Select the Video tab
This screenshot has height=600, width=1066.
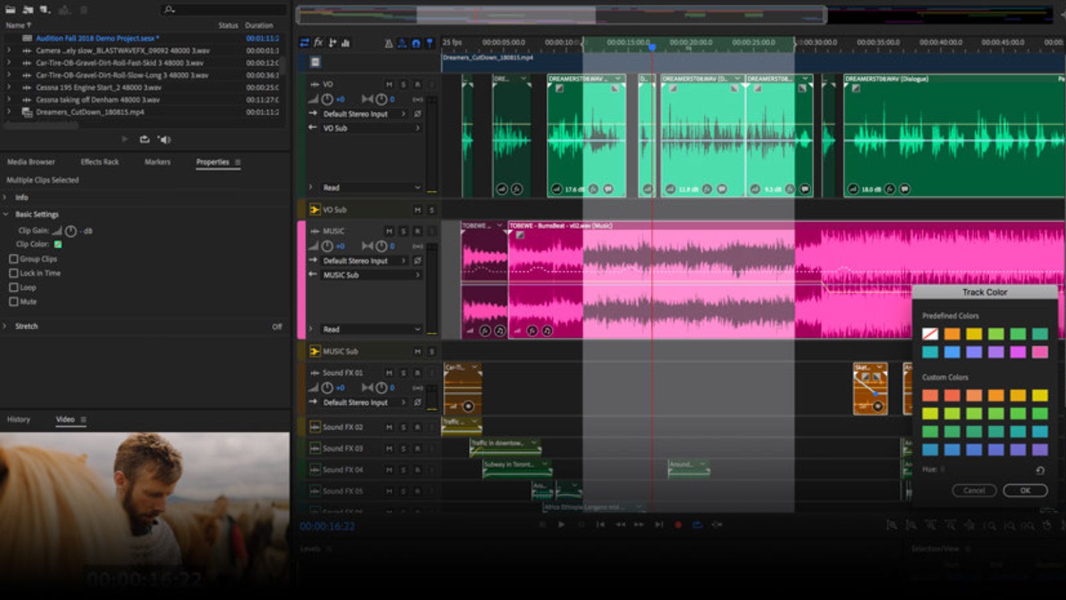(x=65, y=419)
